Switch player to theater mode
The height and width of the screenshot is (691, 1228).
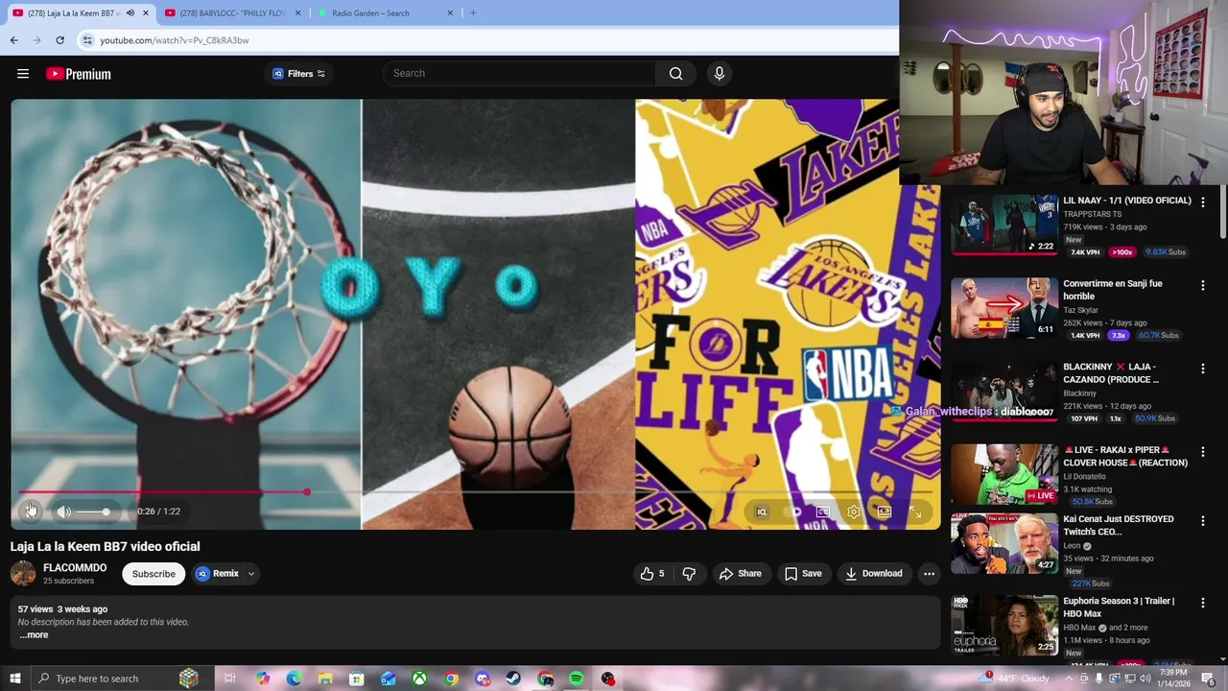(x=885, y=512)
